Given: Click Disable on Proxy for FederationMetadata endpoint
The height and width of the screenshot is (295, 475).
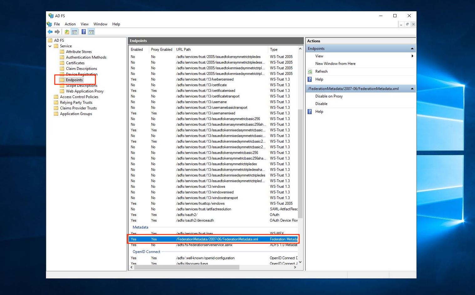Looking at the screenshot, I should [329, 96].
